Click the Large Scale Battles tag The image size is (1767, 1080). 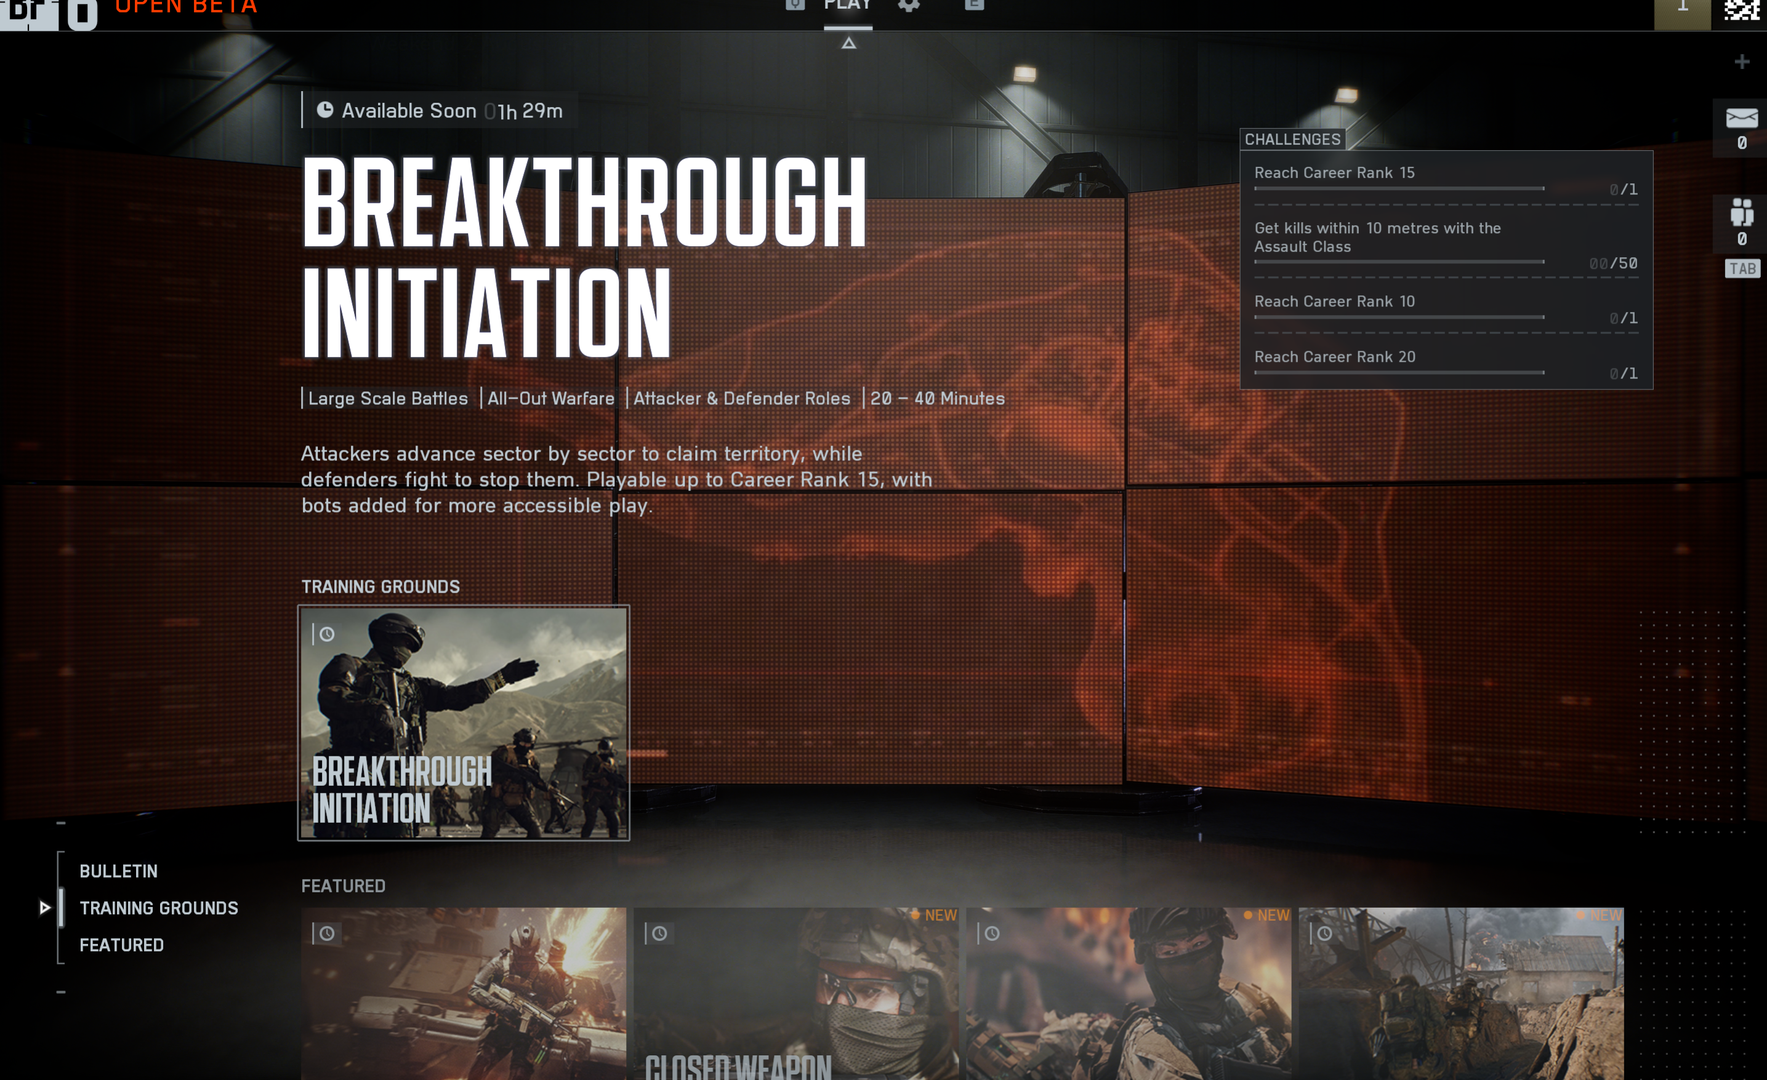tap(388, 398)
